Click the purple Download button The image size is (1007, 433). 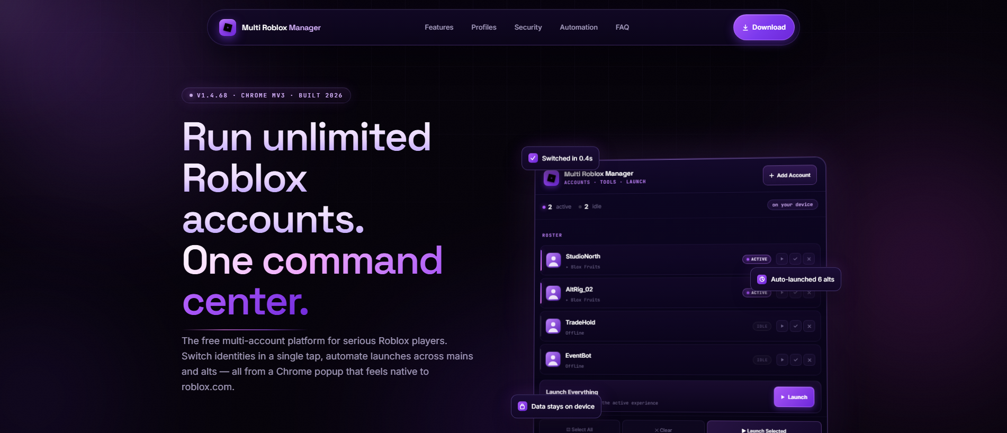763,28
